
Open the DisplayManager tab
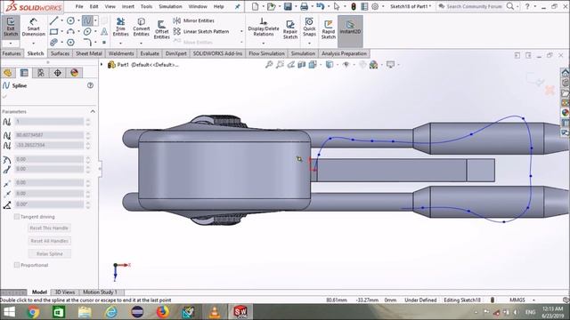click(74, 73)
